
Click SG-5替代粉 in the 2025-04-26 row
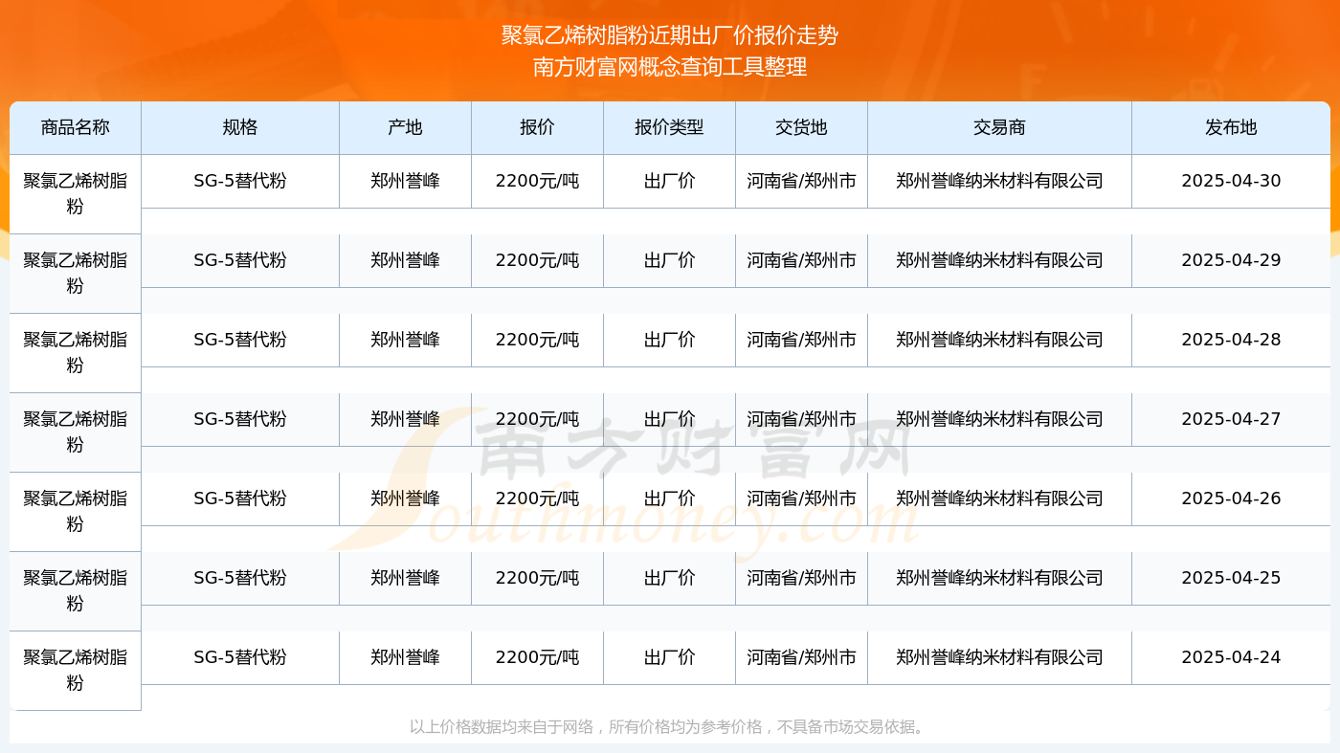tap(240, 498)
